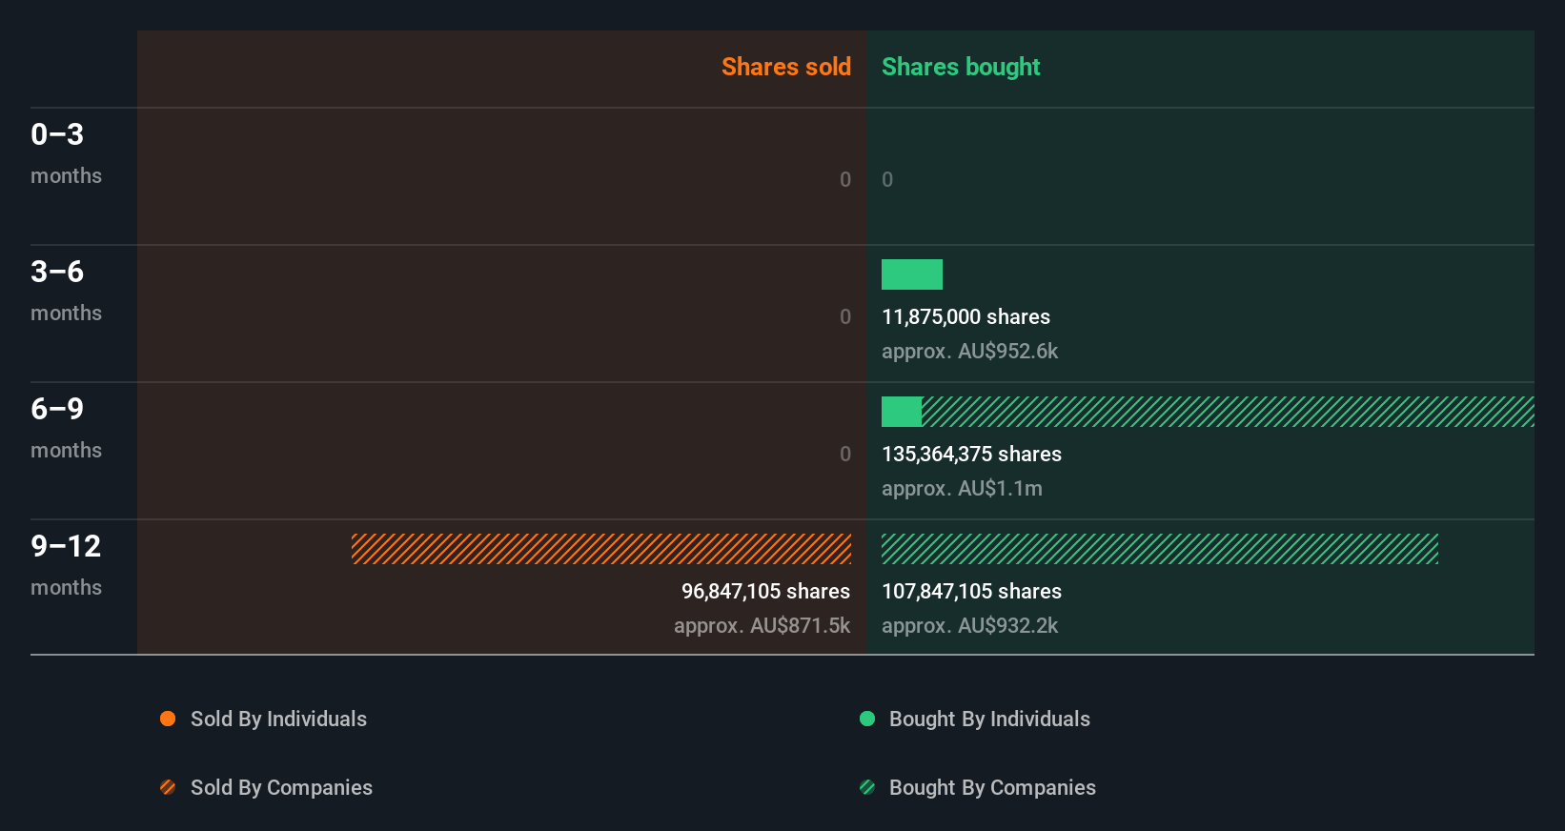
Task: Click the striped Bought By Companies legend icon
Action: 867,787
